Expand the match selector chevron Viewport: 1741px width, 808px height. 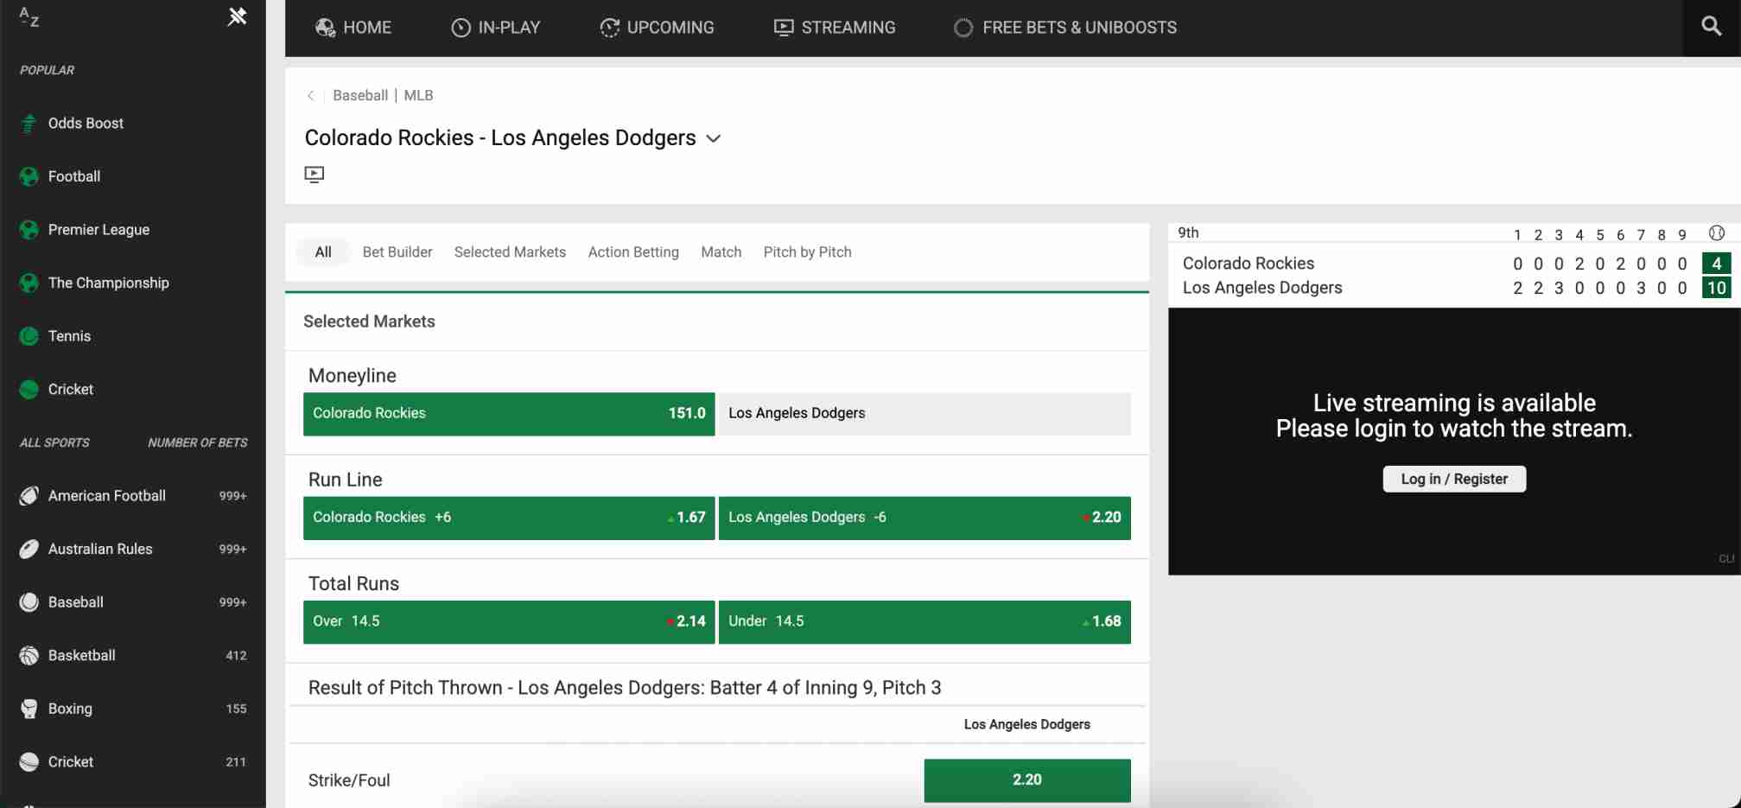tap(714, 138)
